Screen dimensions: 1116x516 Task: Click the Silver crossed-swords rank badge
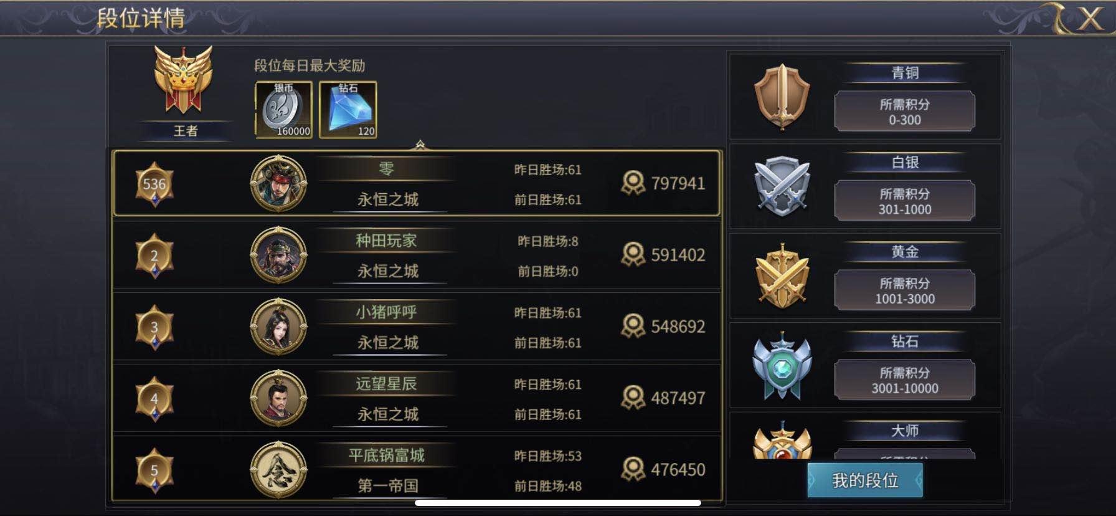pyautogui.click(x=782, y=186)
